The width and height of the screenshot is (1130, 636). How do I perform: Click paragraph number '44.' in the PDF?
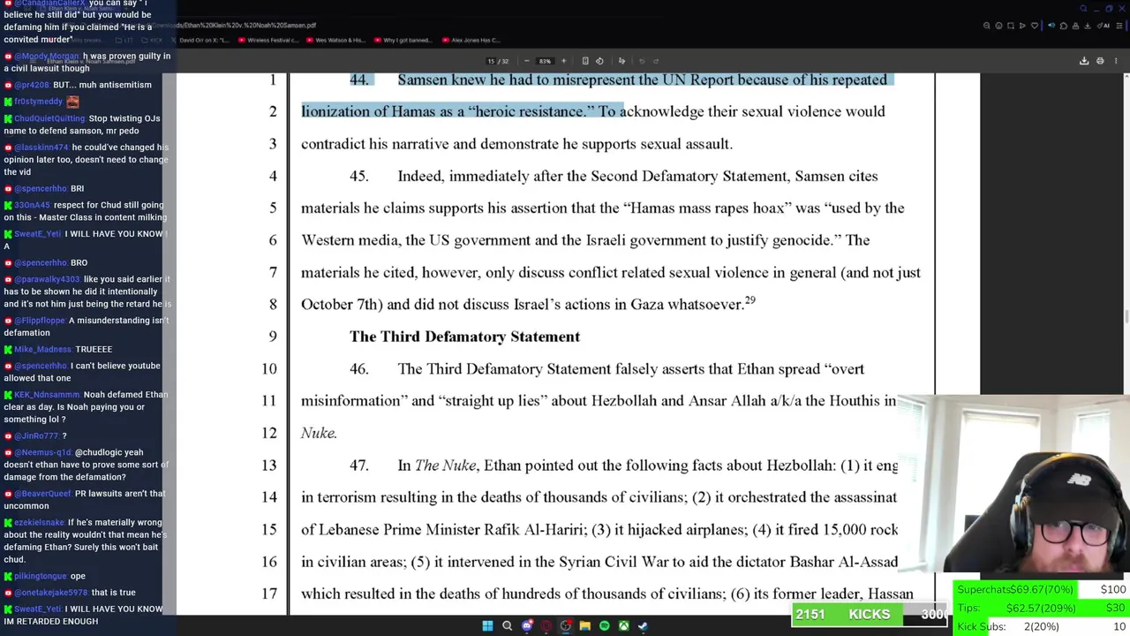(x=358, y=79)
